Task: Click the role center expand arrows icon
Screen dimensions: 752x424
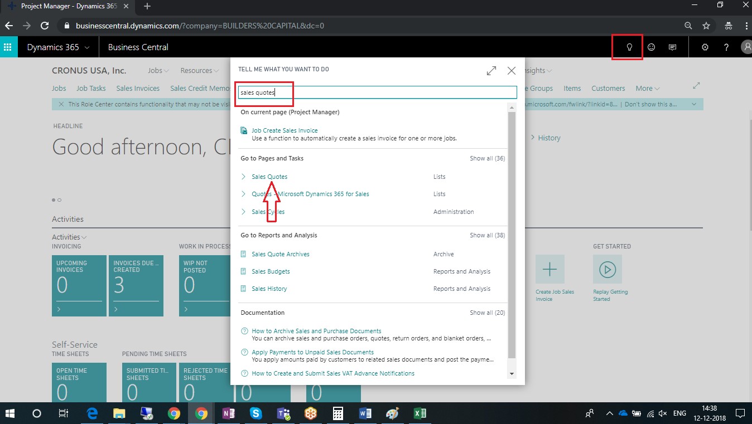Action: (x=696, y=86)
